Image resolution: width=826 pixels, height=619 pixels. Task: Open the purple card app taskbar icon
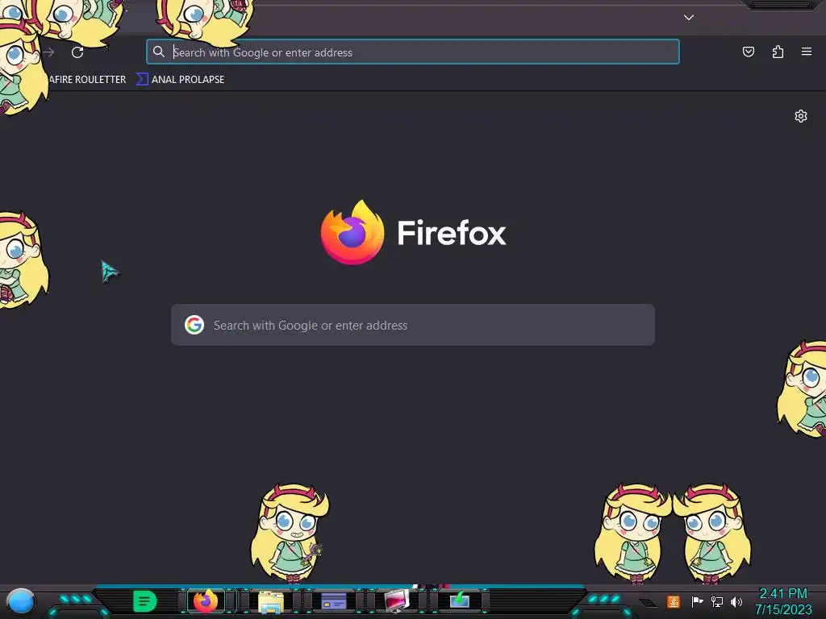(333, 600)
